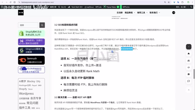The height and width of the screenshot is (110, 195).
Task: Open the page zoom indicator in address bar
Action: (x=165, y=2)
